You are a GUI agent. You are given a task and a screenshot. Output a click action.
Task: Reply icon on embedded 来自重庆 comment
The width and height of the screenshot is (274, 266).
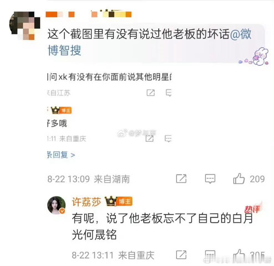pos(168,139)
